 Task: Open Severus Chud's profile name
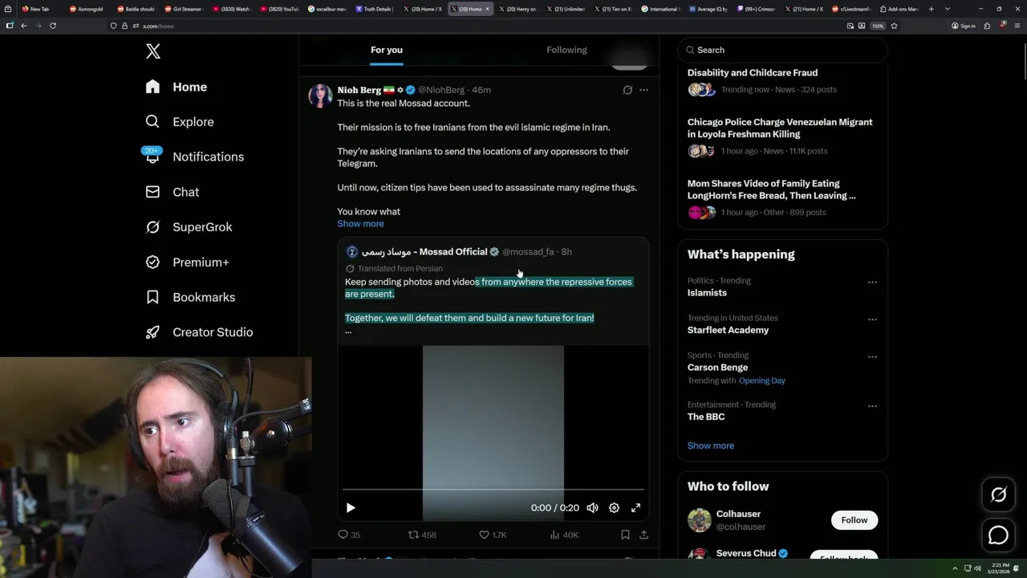click(x=746, y=553)
